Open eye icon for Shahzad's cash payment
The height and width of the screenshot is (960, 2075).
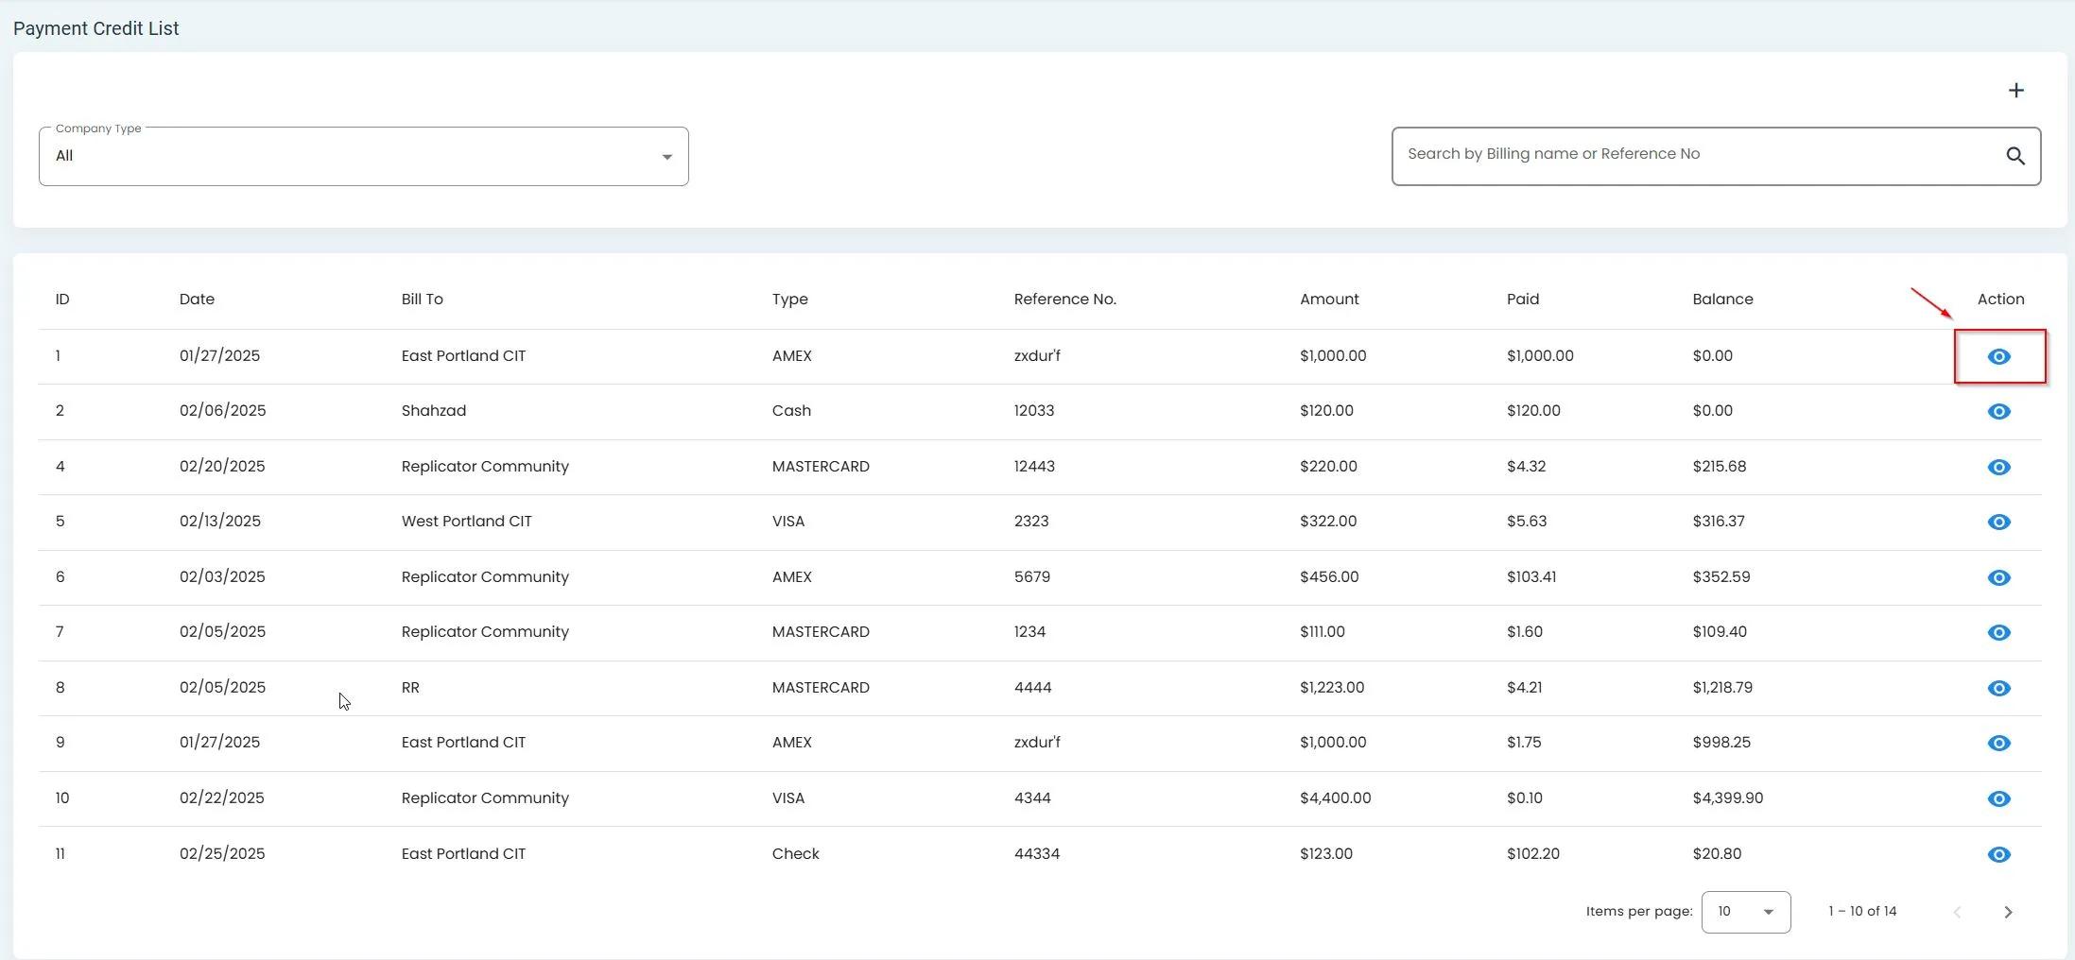click(1998, 411)
